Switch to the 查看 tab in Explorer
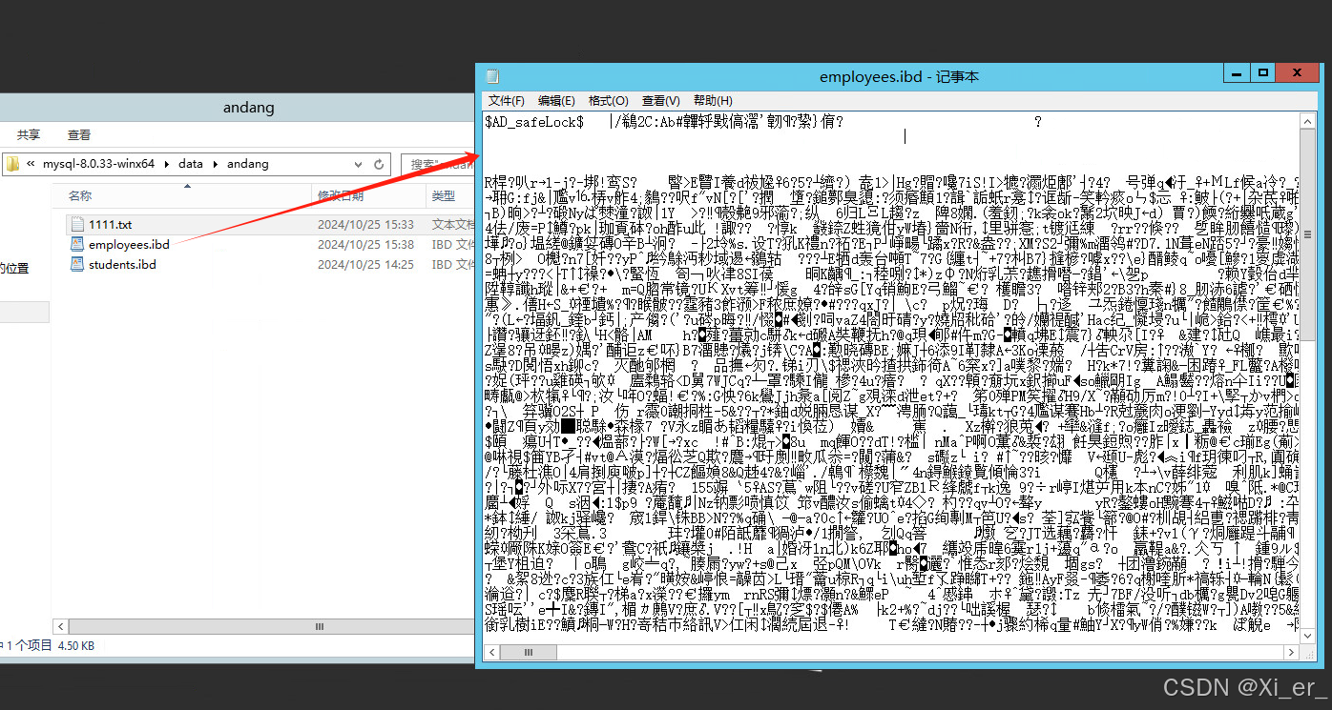 pos(79,135)
